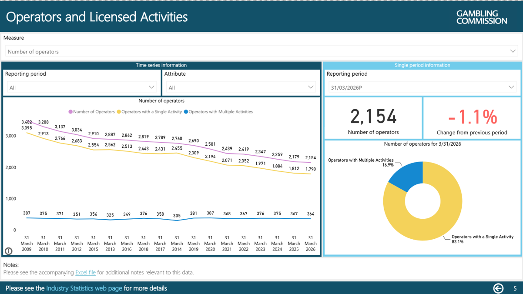Click the 3,034 data label
The image size is (523, 294).
coord(77,130)
